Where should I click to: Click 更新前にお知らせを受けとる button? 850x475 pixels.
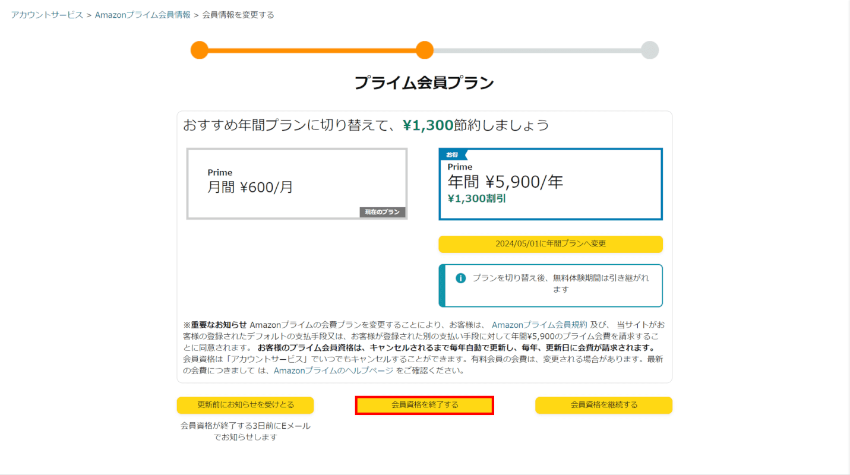(245, 405)
